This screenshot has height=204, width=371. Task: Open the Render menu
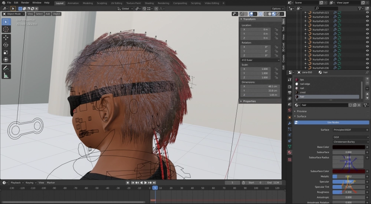25,3
